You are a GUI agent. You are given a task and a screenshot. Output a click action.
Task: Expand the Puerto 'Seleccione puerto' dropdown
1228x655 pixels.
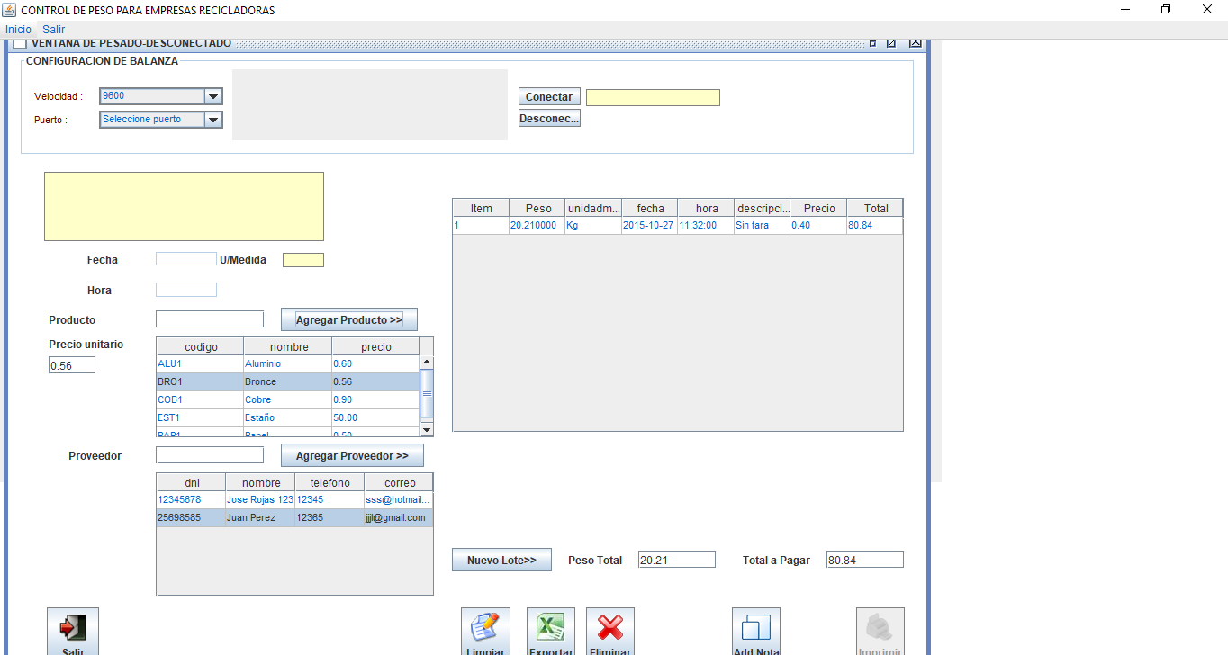click(212, 120)
